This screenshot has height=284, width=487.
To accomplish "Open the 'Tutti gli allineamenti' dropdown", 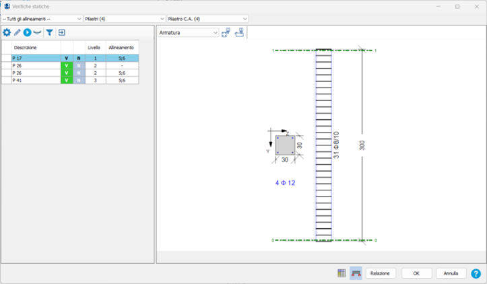I will coord(42,19).
